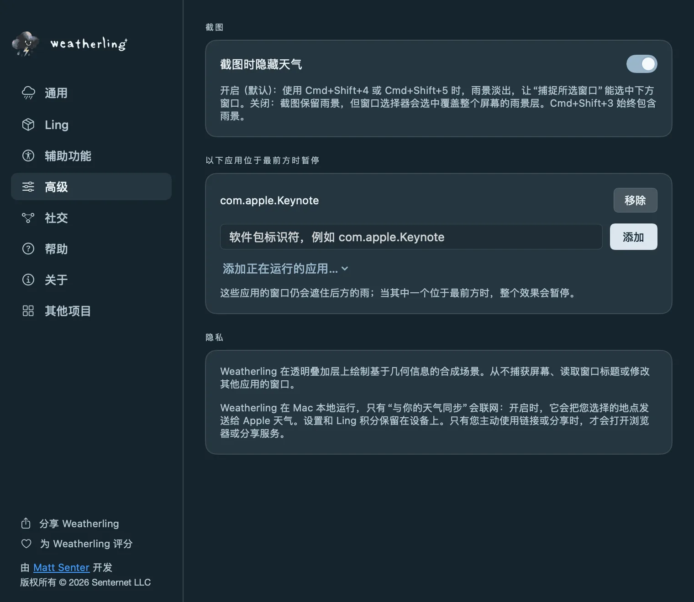The height and width of the screenshot is (602, 694).
Task: Switch to the Ling section
Action: pos(91,125)
